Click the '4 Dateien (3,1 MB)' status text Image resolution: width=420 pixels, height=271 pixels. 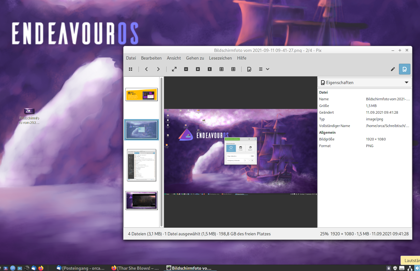pos(145,234)
